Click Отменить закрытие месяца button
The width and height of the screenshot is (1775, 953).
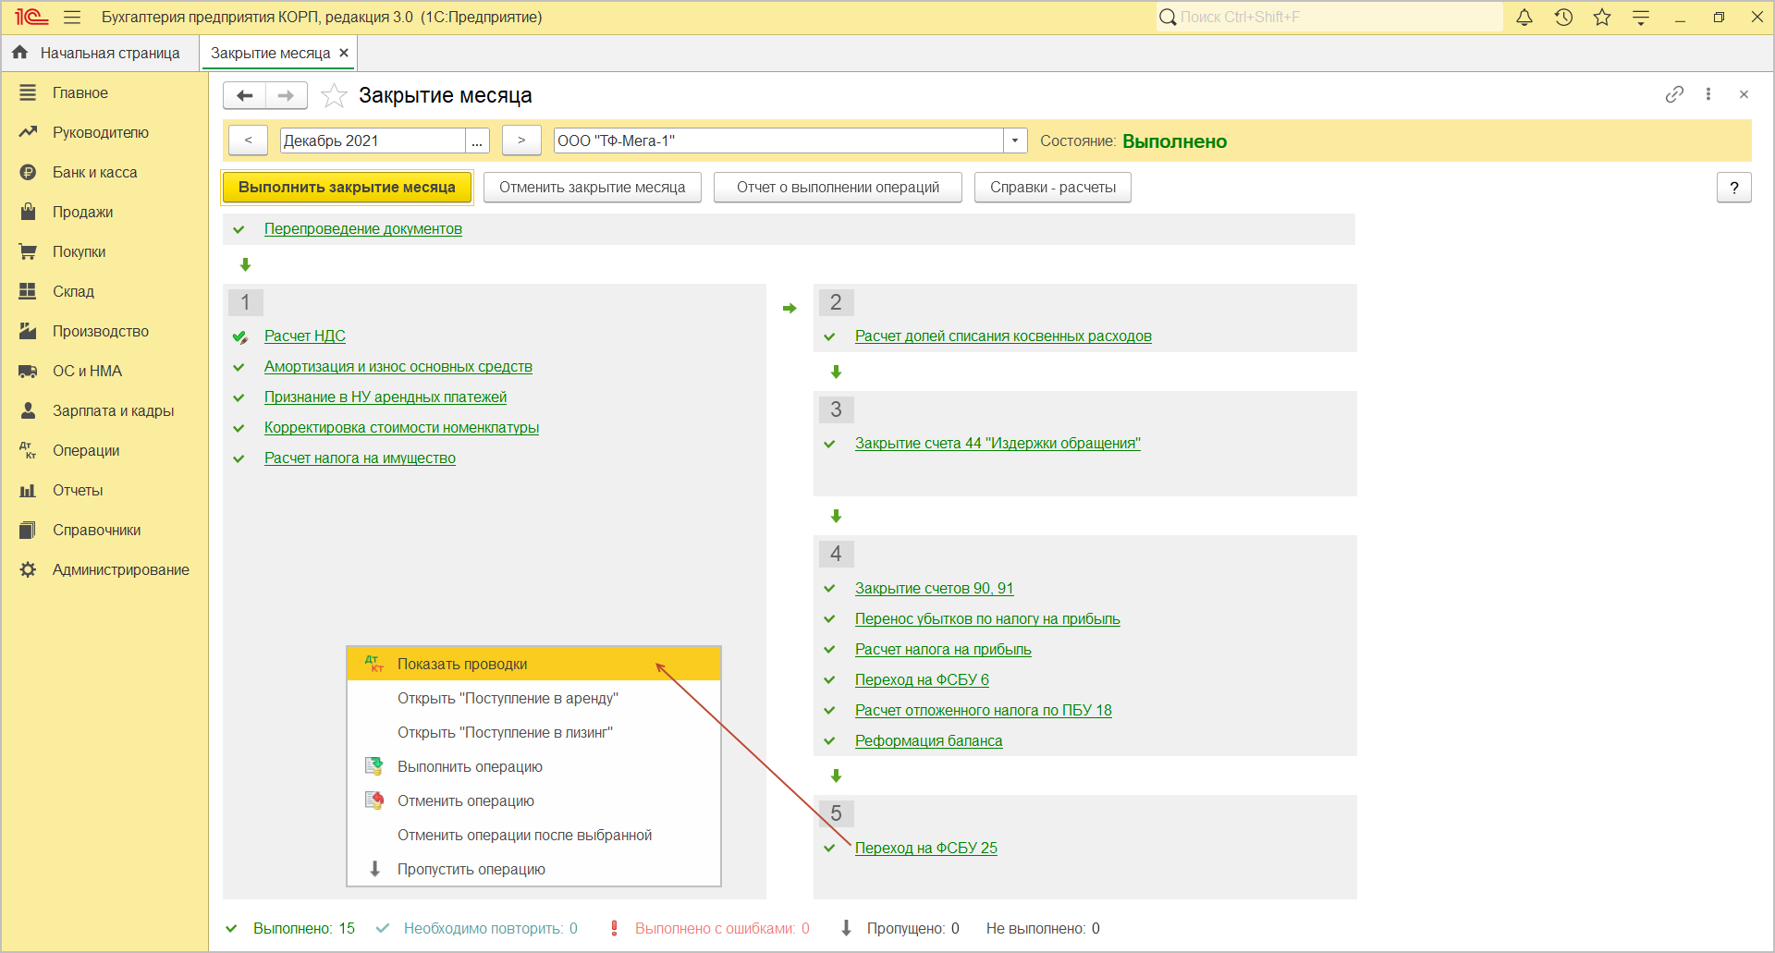click(x=592, y=188)
